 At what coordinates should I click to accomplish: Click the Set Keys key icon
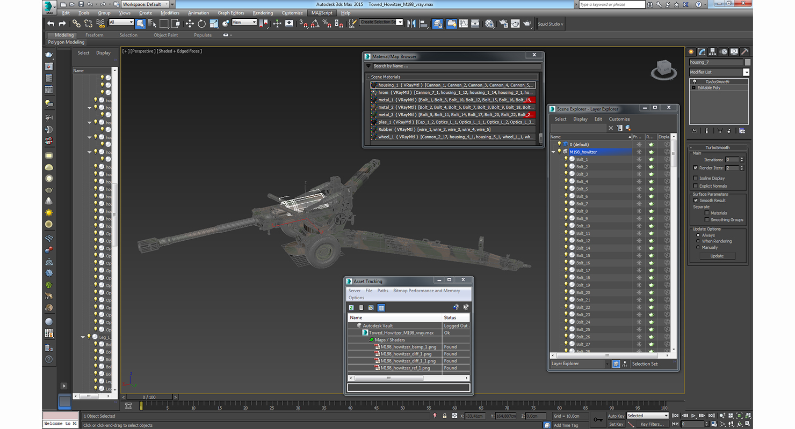click(x=598, y=419)
